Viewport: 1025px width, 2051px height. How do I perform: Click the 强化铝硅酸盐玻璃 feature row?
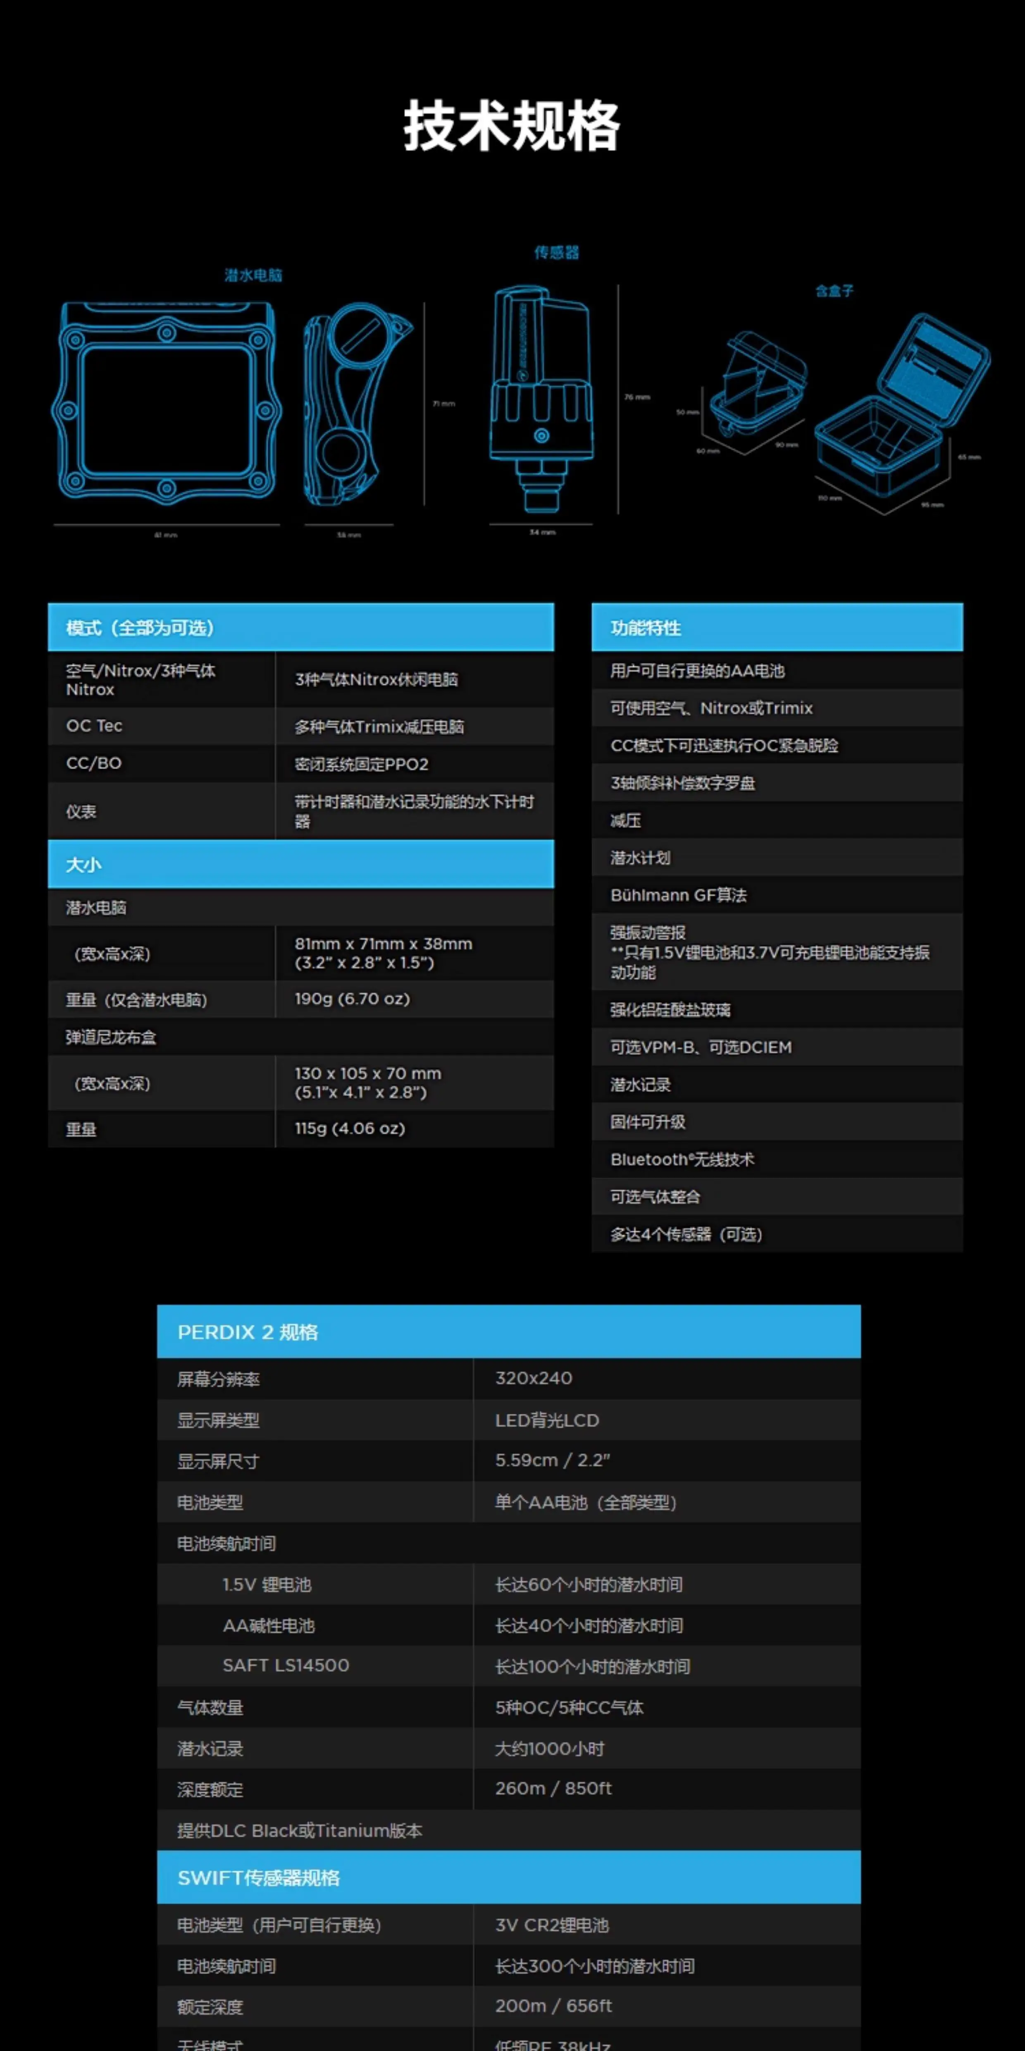click(x=777, y=1009)
